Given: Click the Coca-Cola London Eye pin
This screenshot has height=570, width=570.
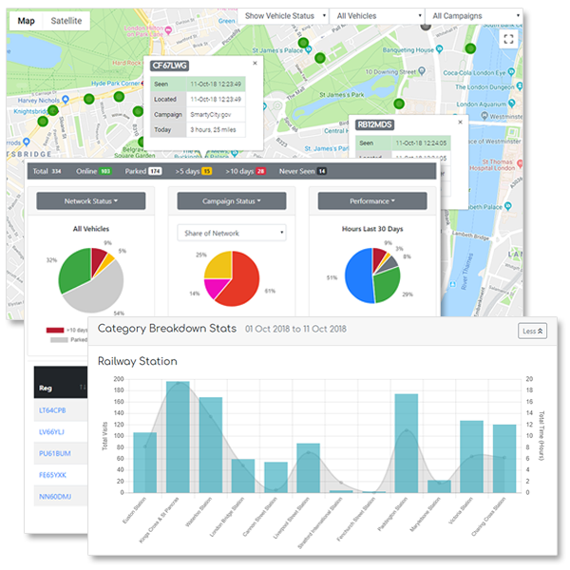Looking at the screenshot, I should coord(511,71).
